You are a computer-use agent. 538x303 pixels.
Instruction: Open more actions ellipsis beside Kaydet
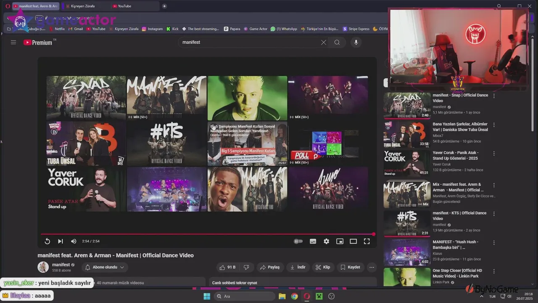pos(372,267)
